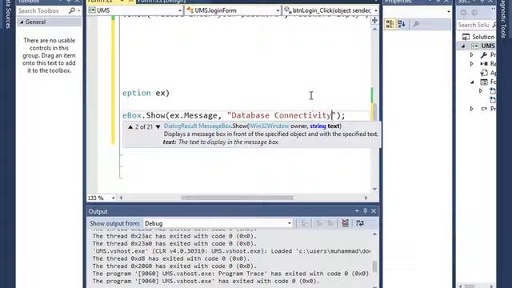Image resolution: width=512 pixels, height=288 pixels.
Task: Click Clear All output icon
Action: tap(345, 223)
